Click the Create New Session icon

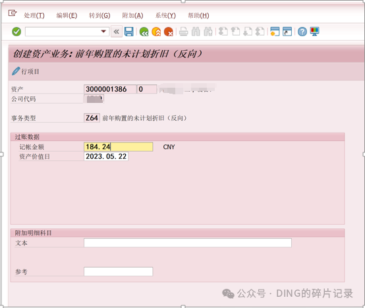tap(275, 32)
